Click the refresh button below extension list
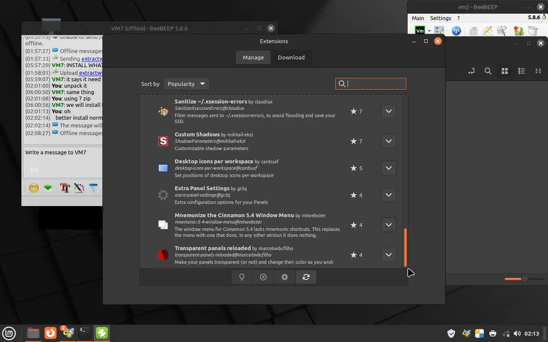Image resolution: width=548 pixels, height=342 pixels. click(306, 277)
